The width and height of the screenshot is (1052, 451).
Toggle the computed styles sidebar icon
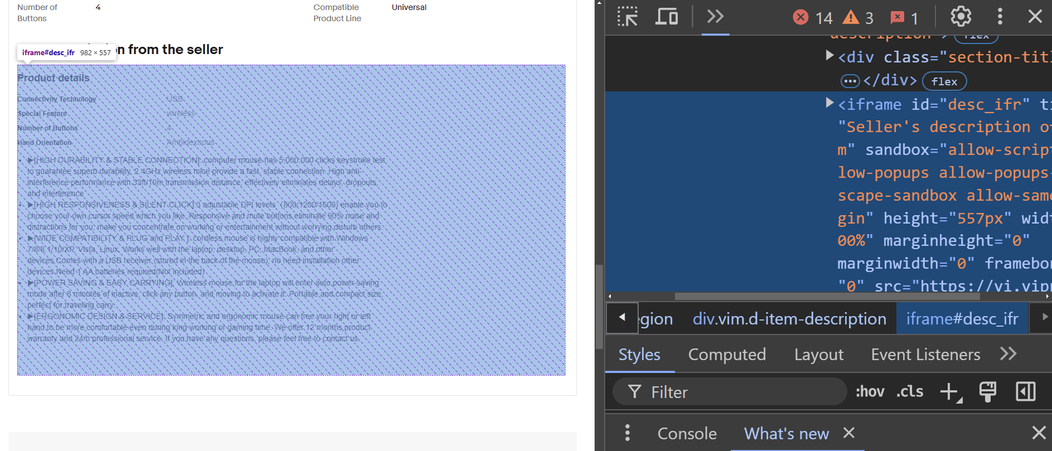click(x=1025, y=392)
